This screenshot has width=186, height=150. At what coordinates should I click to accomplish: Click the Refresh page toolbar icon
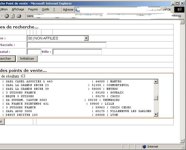click(13, 16)
